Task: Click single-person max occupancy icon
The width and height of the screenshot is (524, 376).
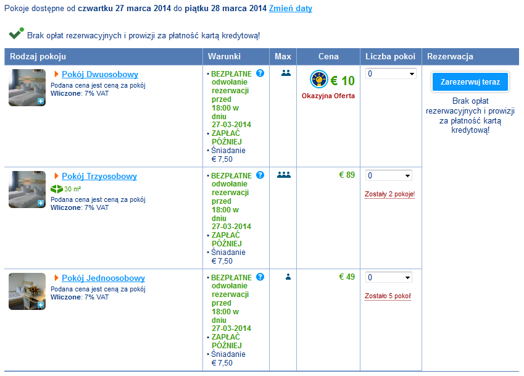Action: [x=288, y=277]
